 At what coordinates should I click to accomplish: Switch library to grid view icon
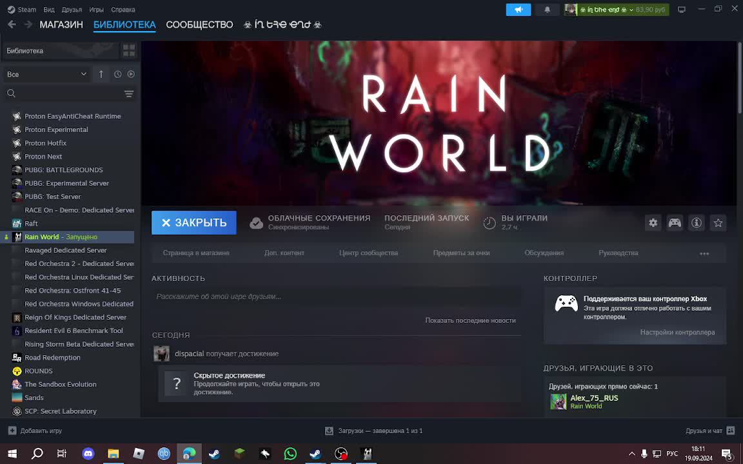[x=129, y=50]
